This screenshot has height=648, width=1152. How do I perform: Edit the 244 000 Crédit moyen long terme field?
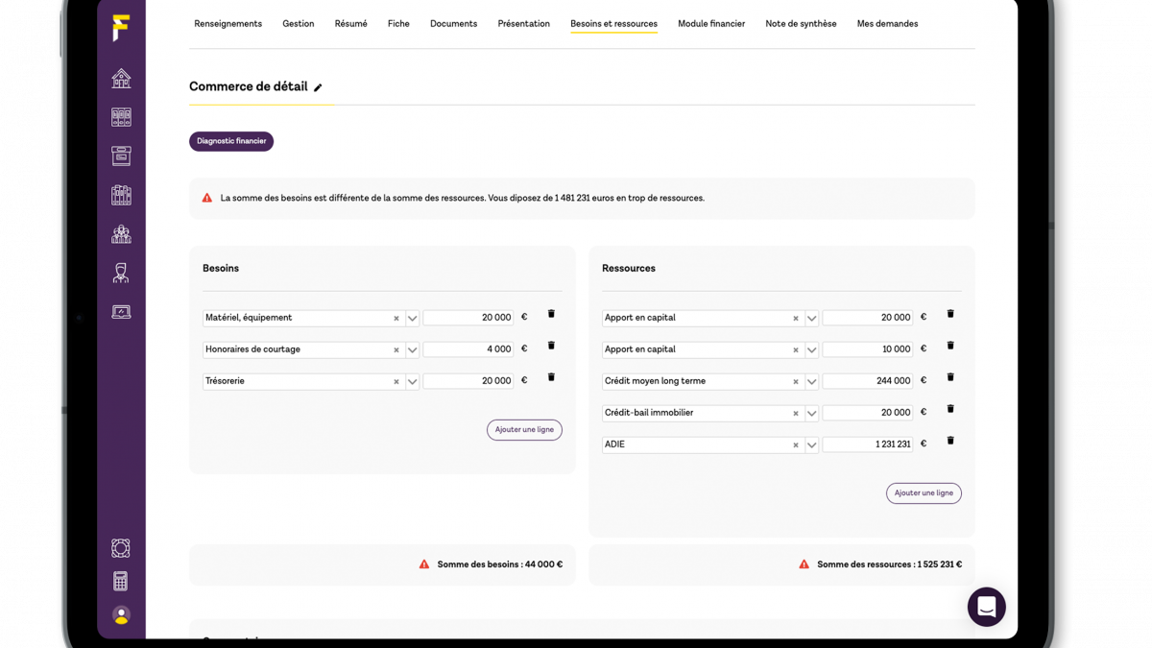(868, 381)
